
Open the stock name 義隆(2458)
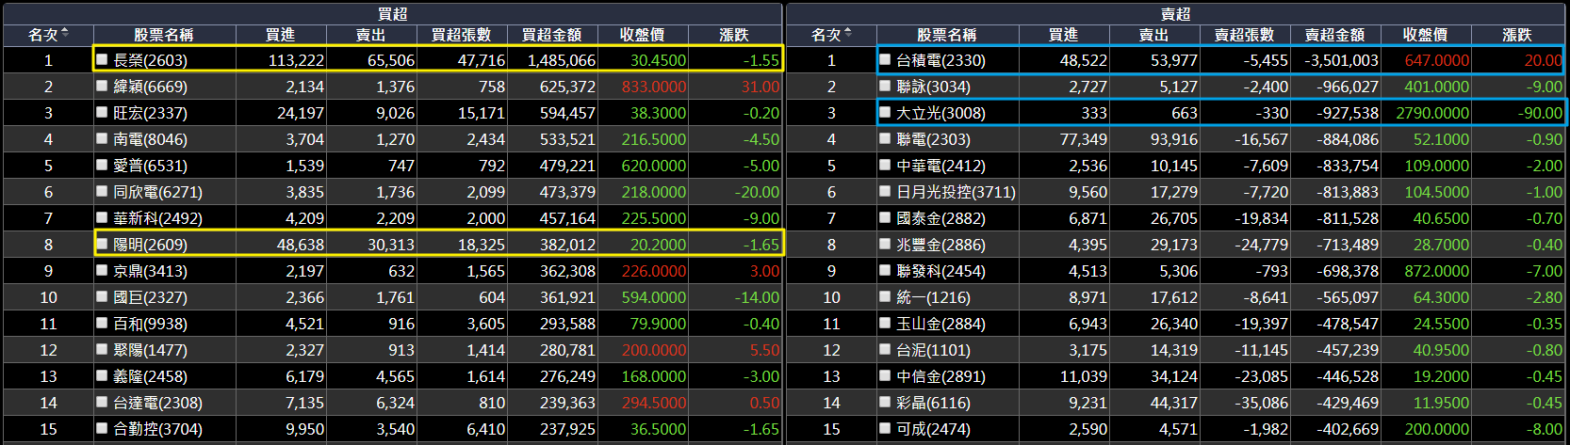click(x=150, y=376)
